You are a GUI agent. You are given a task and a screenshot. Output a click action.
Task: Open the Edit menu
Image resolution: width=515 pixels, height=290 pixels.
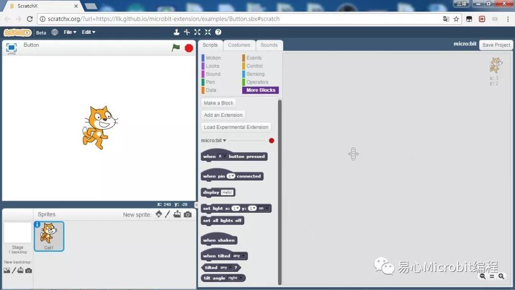(x=88, y=32)
